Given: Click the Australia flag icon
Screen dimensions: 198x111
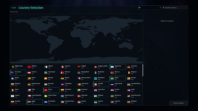Looking at the screenshot, I should 13,72.
